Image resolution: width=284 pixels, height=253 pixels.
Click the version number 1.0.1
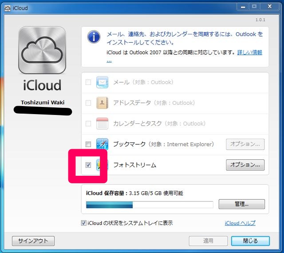(260, 20)
